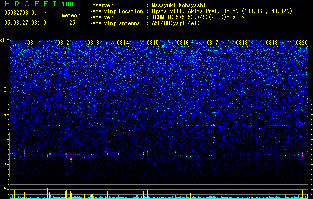Click the bright meteor echo below 0812
The image size is (313, 199).
coord(71,159)
